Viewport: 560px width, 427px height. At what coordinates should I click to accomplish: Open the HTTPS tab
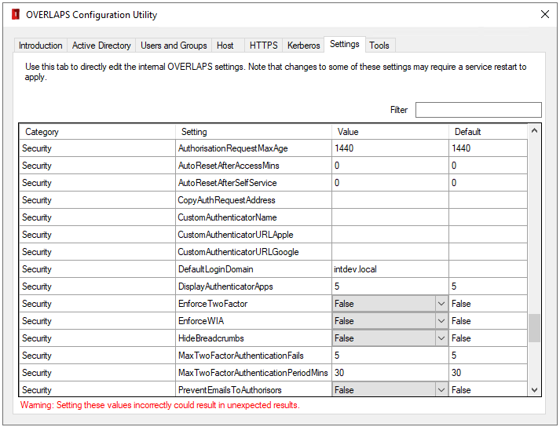pyautogui.click(x=264, y=46)
